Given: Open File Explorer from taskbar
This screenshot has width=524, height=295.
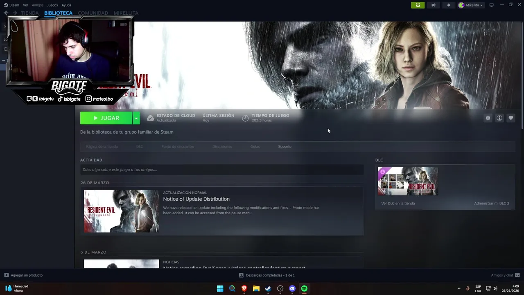Looking at the screenshot, I should 256,288.
